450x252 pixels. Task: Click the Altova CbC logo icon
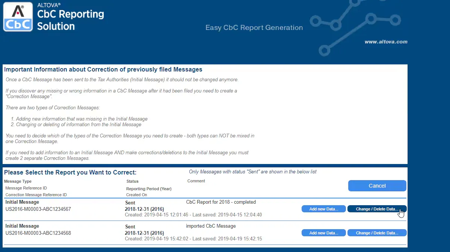18,17
